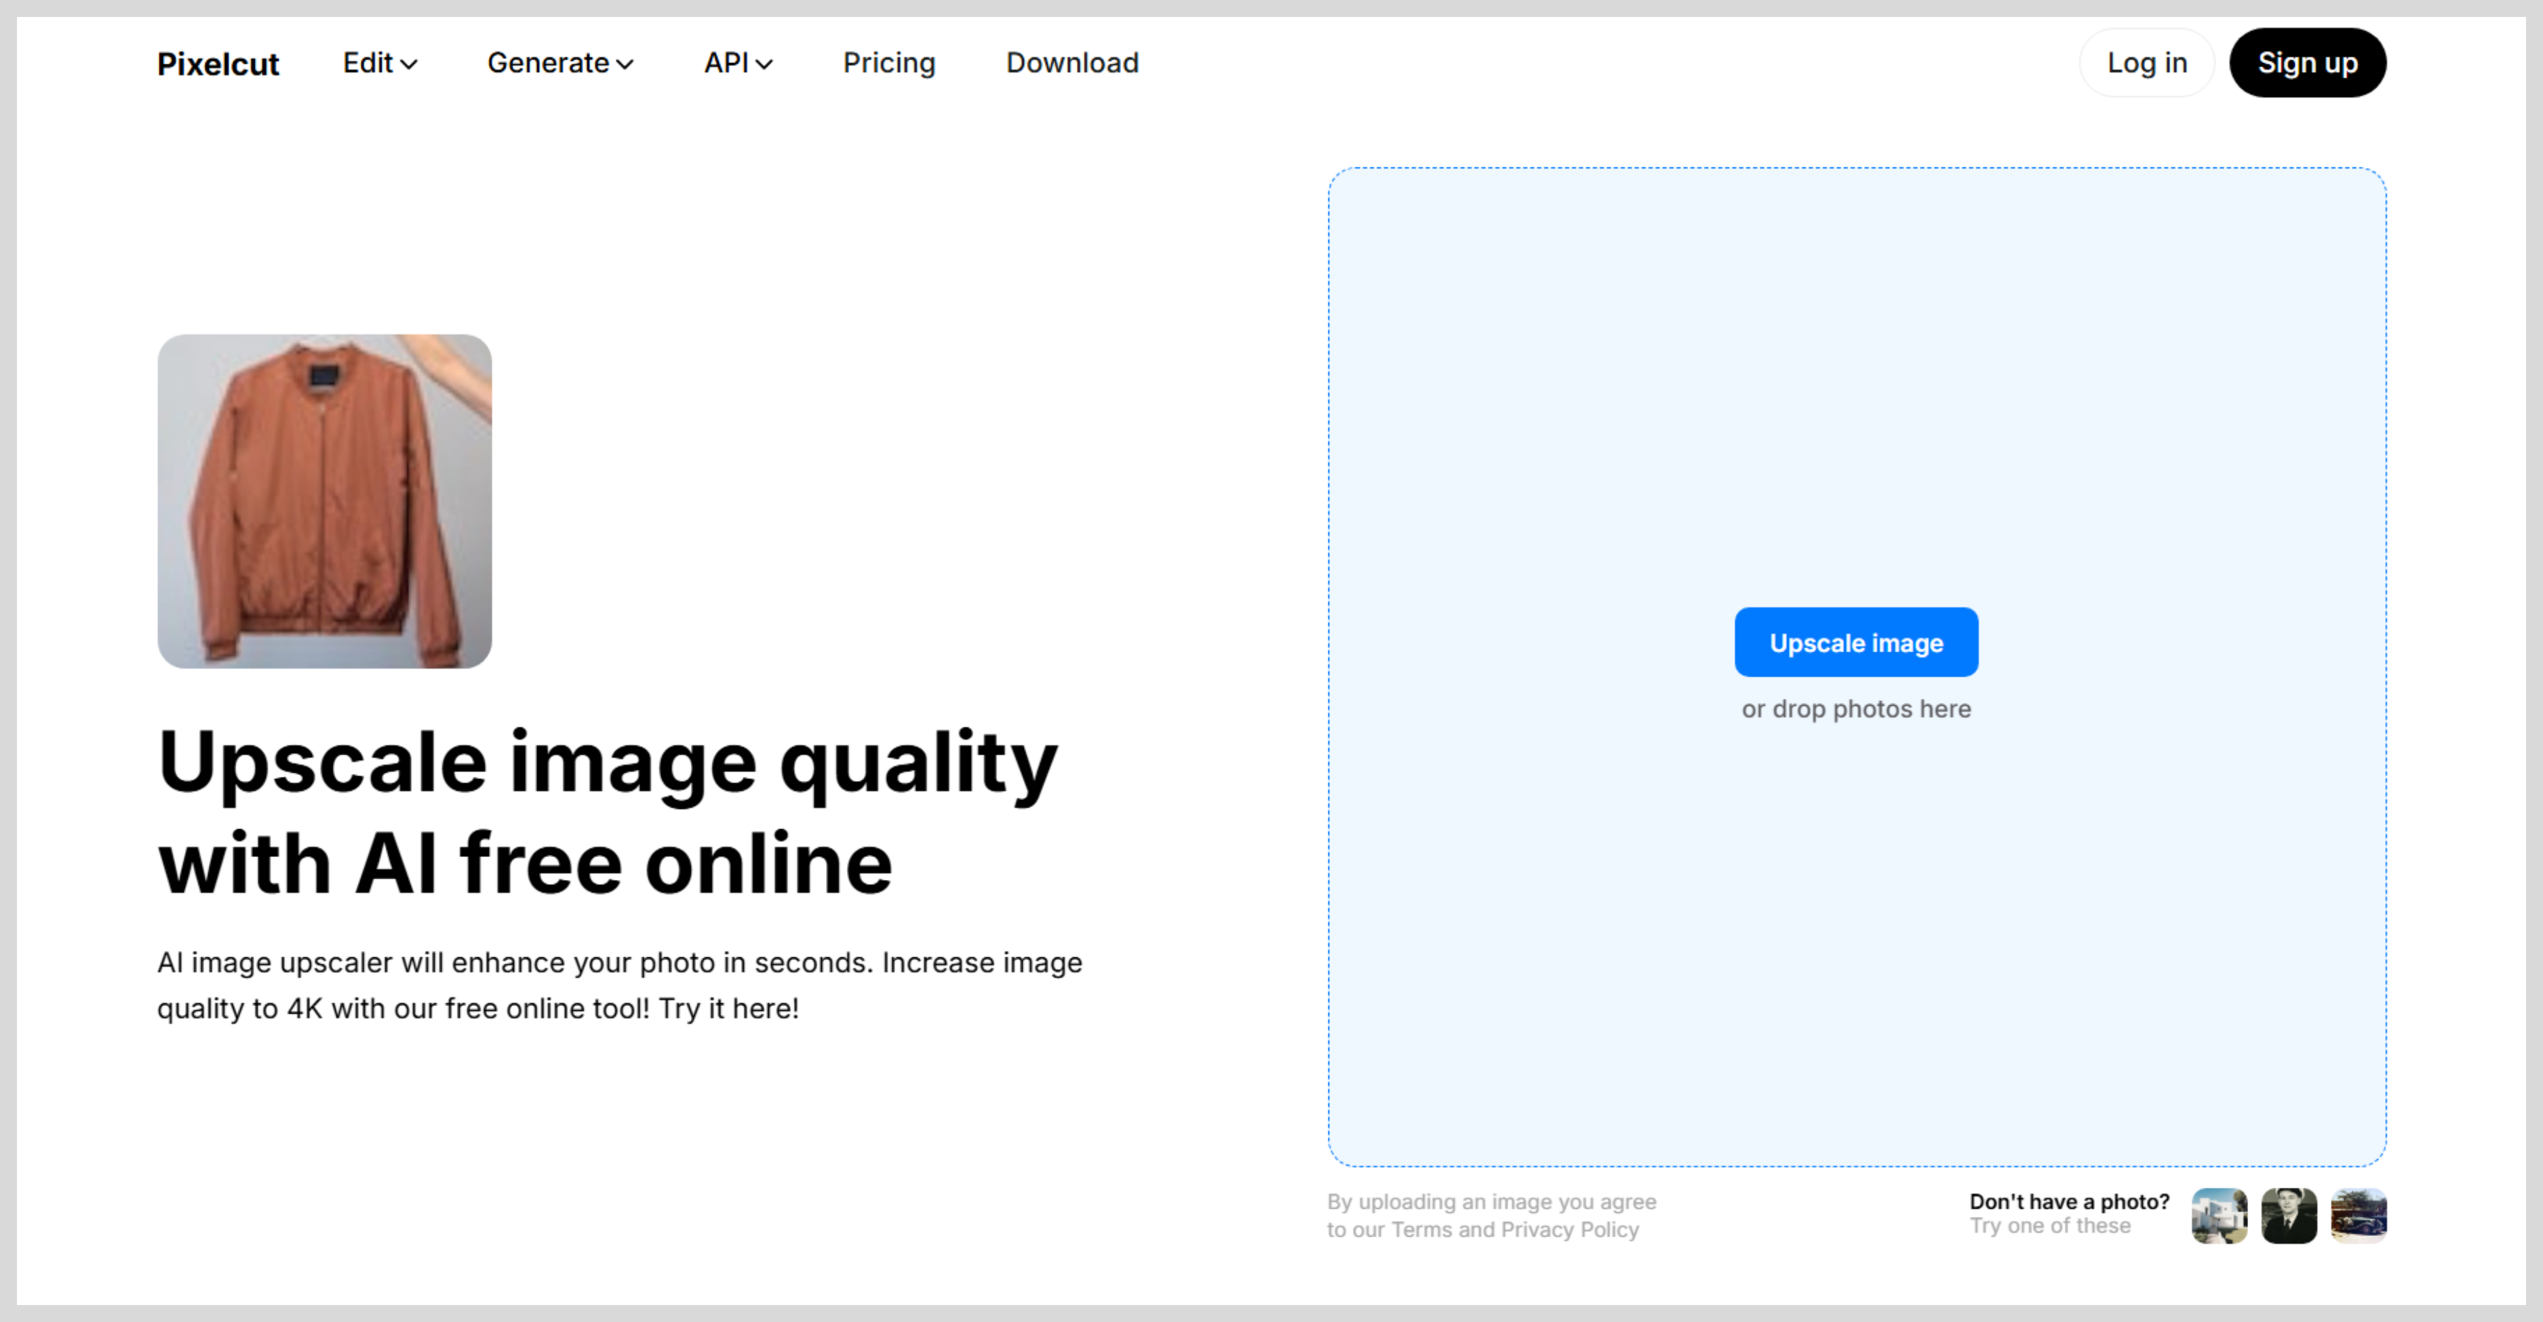Go to the Download page
The height and width of the screenshot is (1322, 2543).
point(1072,63)
